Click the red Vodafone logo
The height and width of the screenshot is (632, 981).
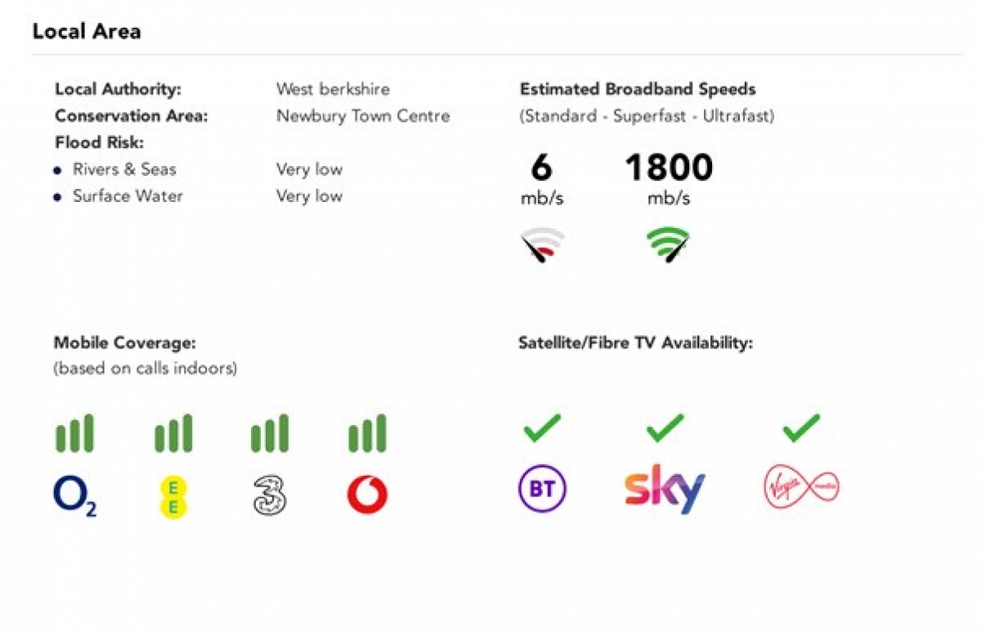pyautogui.click(x=367, y=495)
